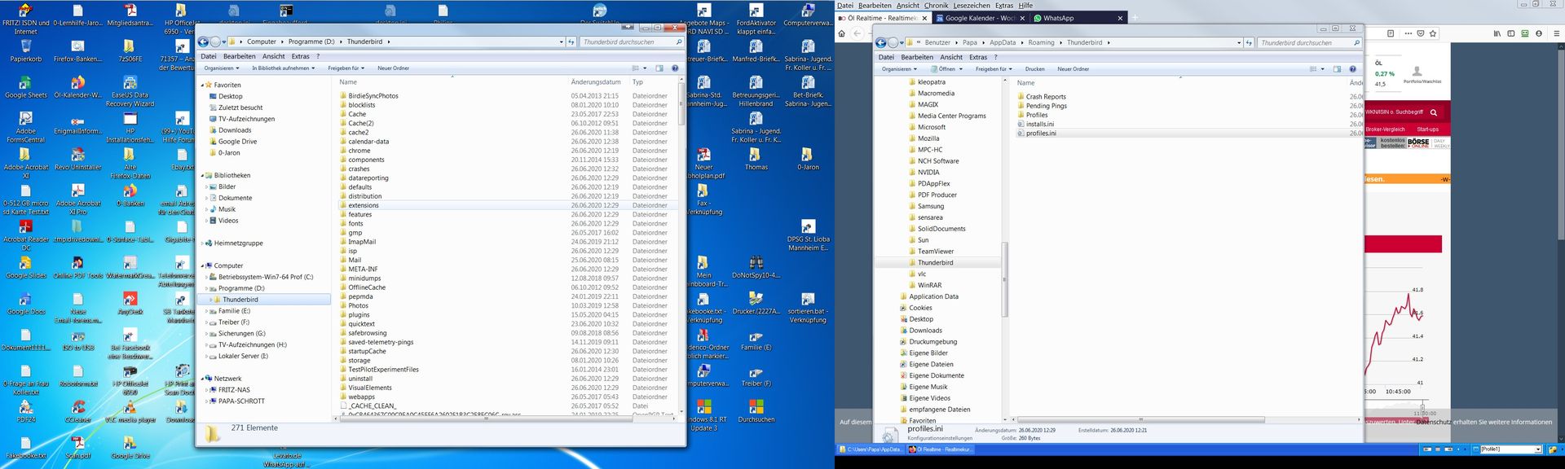Image resolution: width=1565 pixels, height=469 pixels.
Task: Click the 'Thunderbird durchsuchen' search field in the Programme (D:) window
Action: (626, 42)
